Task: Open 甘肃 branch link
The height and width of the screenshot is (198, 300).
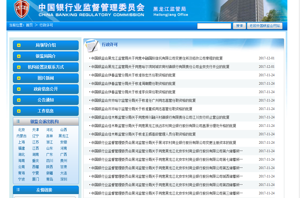Action: (x=63, y=167)
